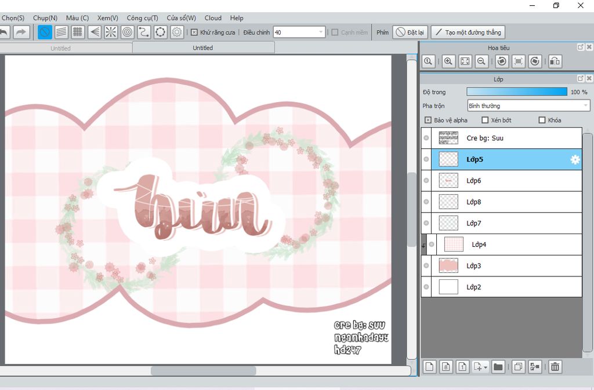Click the Đặt lại button
The image size is (594, 390).
(410, 32)
